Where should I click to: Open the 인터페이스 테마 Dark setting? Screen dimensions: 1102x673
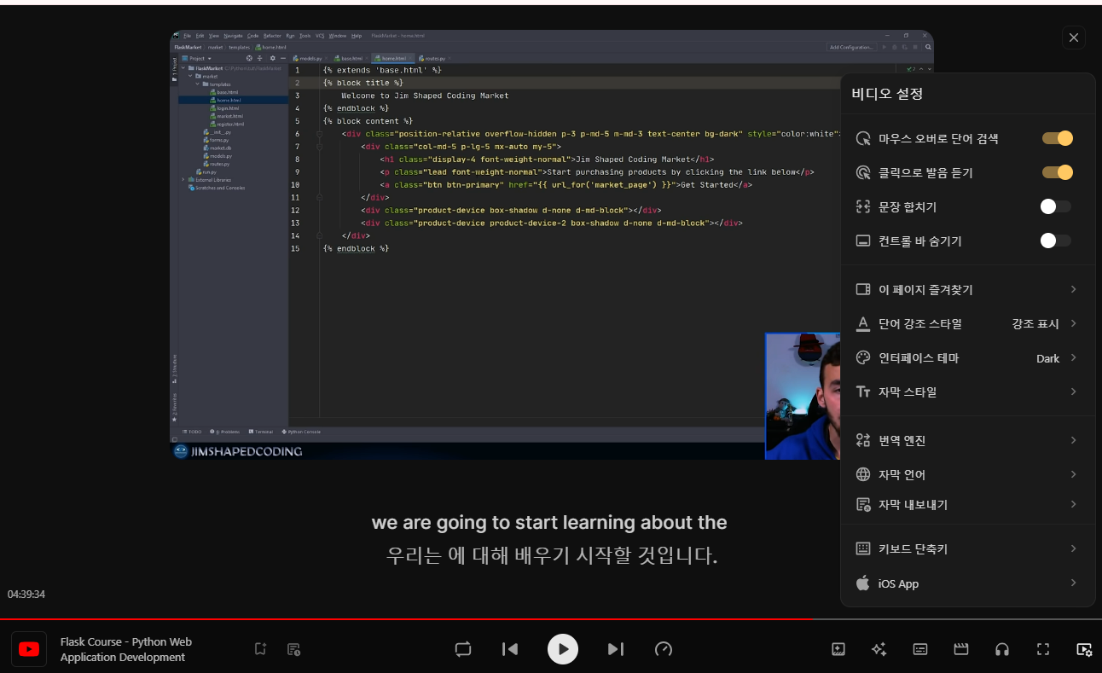pos(967,357)
